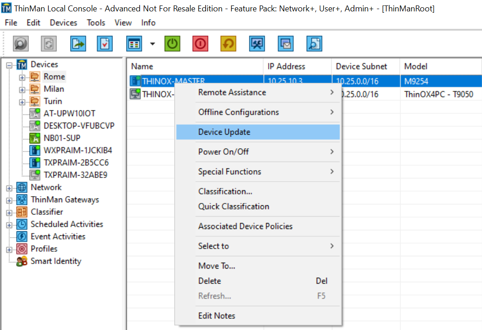
Task: Click the orange reboot arrow toolbar icon
Action: (228, 44)
